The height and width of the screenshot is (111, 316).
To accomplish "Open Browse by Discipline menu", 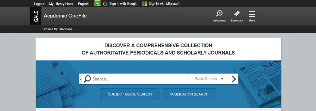I will [x=57, y=29].
